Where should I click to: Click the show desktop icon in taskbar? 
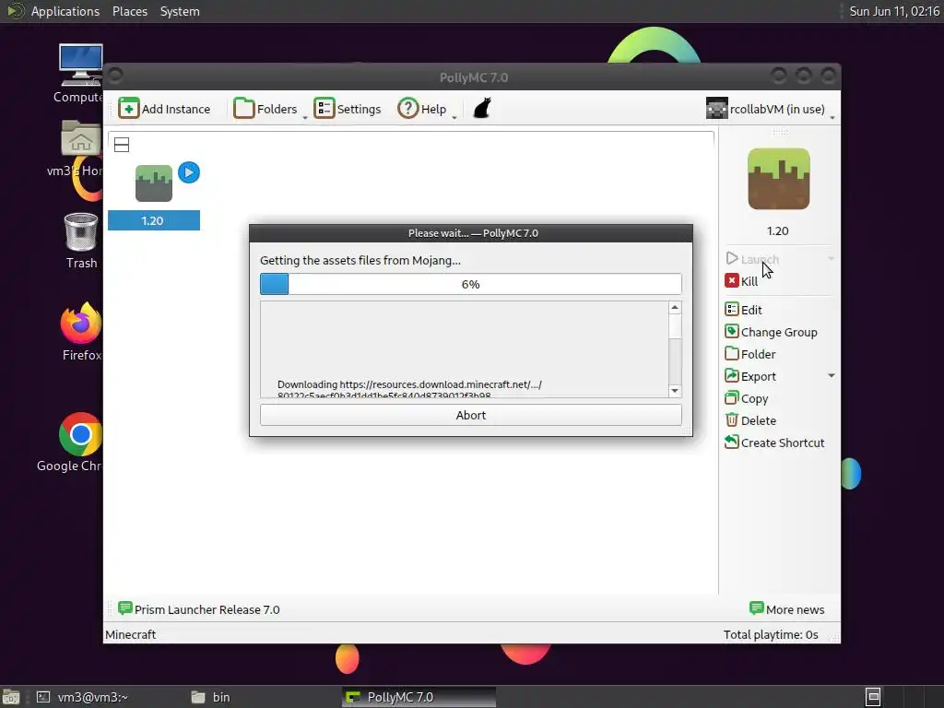click(x=11, y=697)
